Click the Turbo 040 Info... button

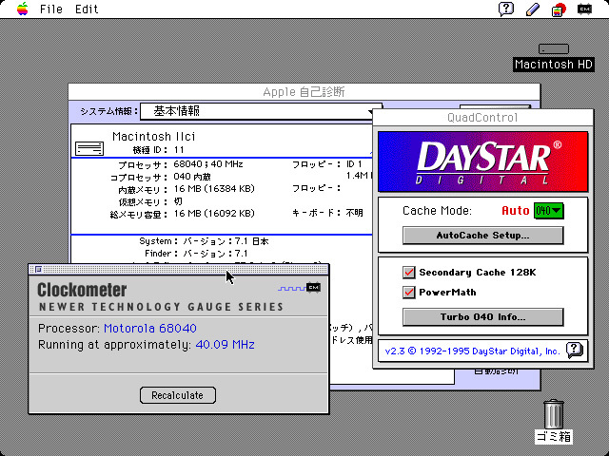point(482,316)
